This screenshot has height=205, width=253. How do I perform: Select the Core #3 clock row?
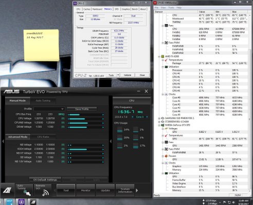pyautogui.click(x=202, y=108)
